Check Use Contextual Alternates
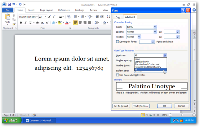This screenshot has width=200, height=127. click(118, 75)
